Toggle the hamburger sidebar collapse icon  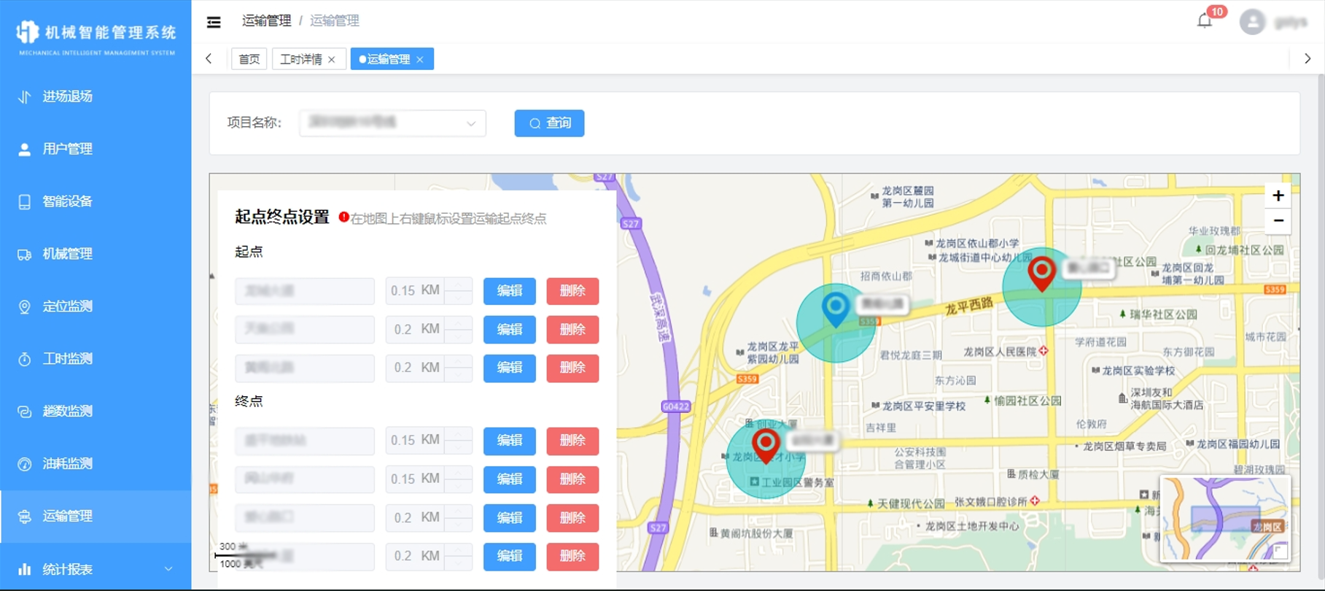214,22
